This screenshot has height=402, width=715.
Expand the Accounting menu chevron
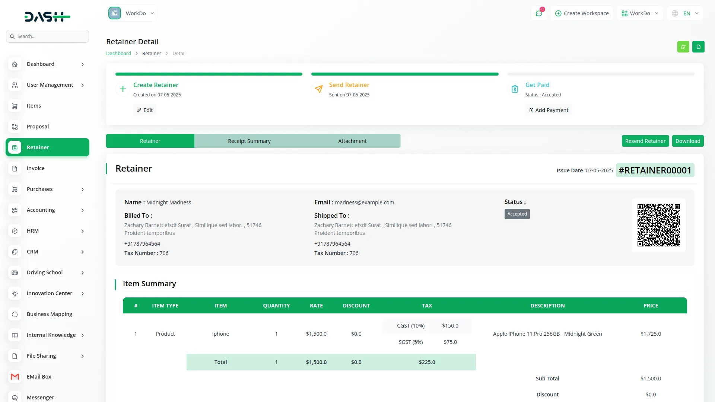coord(83,210)
